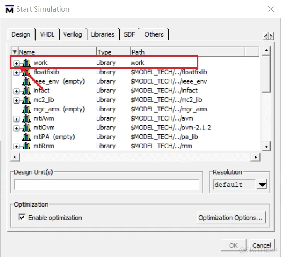This screenshot has width=281, height=257.
Task: Expand the mtiOvm library node
Action: (x=16, y=128)
